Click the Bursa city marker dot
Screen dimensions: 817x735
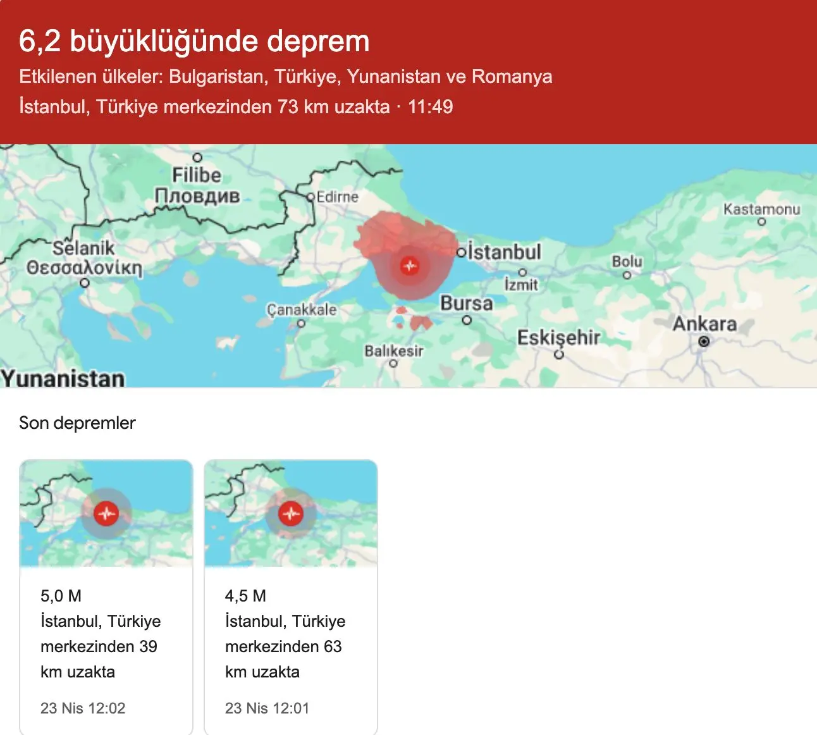point(467,320)
